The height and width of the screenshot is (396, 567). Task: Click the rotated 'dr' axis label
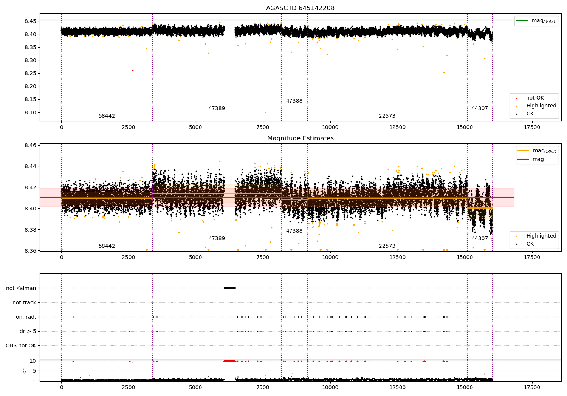tap(25, 371)
